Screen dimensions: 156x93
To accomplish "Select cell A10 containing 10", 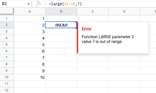I will tap(30, 77).
